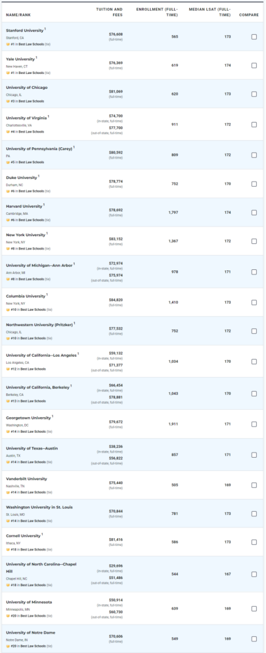Open the University of Virginia school link
Screen dimensions: 266x653
[x=26, y=118]
